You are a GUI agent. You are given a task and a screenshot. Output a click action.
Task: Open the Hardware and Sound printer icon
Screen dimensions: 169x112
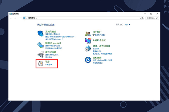(41, 54)
